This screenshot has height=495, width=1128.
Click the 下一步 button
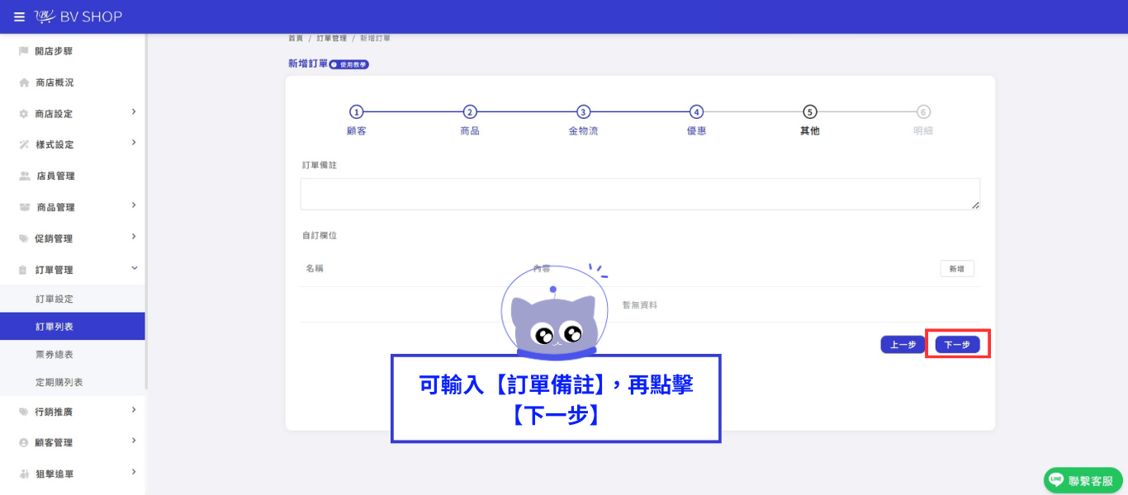(957, 345)
